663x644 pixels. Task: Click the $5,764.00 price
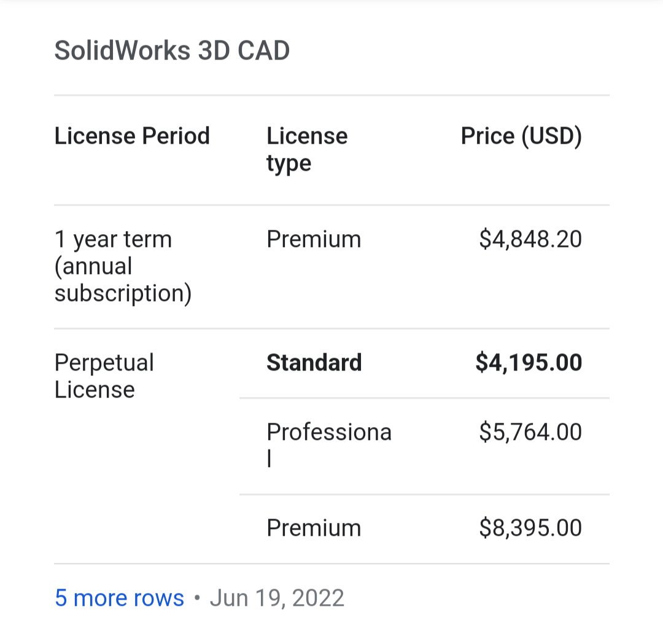click(530, 432)
